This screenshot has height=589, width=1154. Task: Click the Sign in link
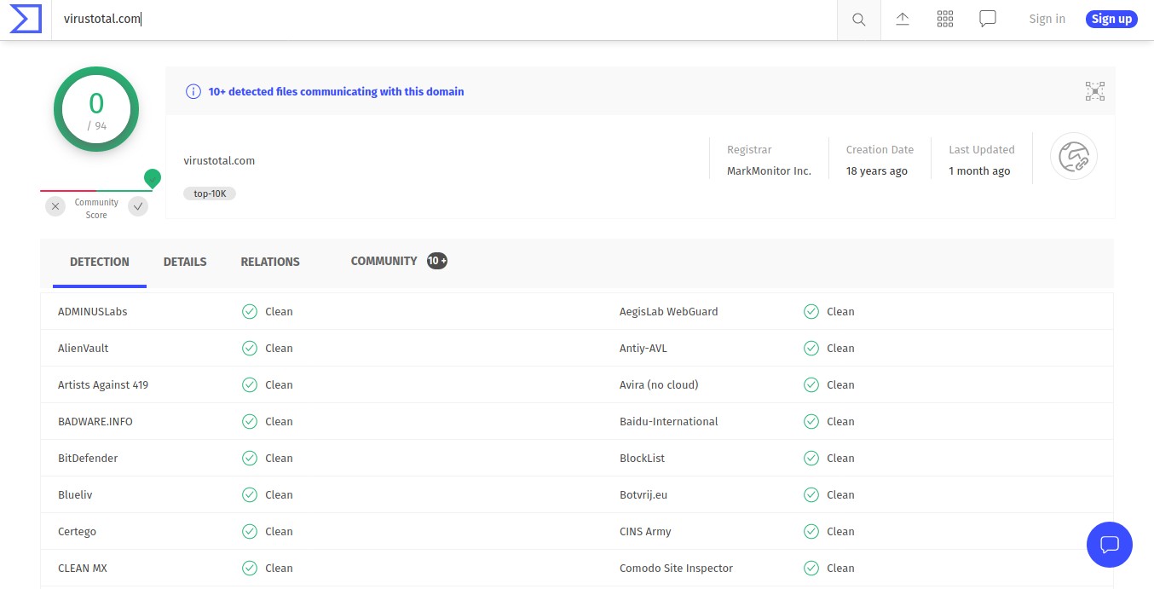click(1047, 19)
